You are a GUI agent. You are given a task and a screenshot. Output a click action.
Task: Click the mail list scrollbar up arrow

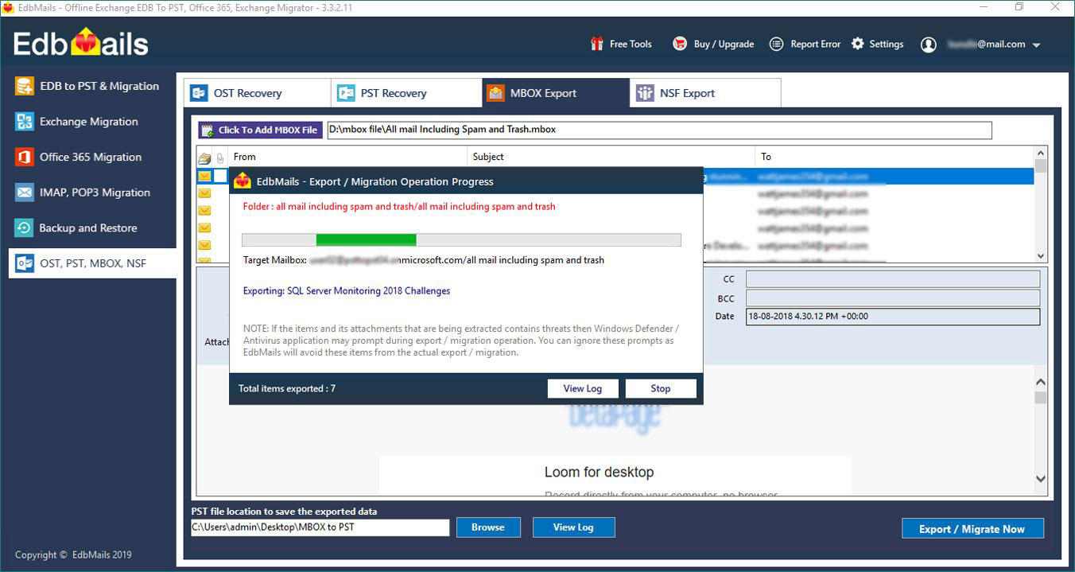point(1041,153)
